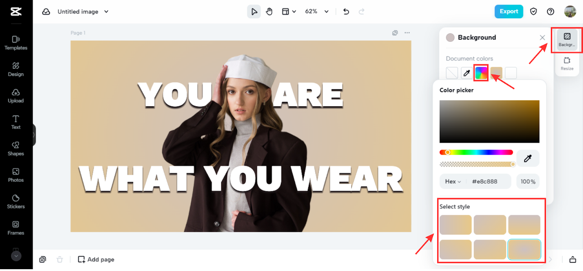583x271 pixels.
Task: Open the Photos panel
Action: point(16,175)
